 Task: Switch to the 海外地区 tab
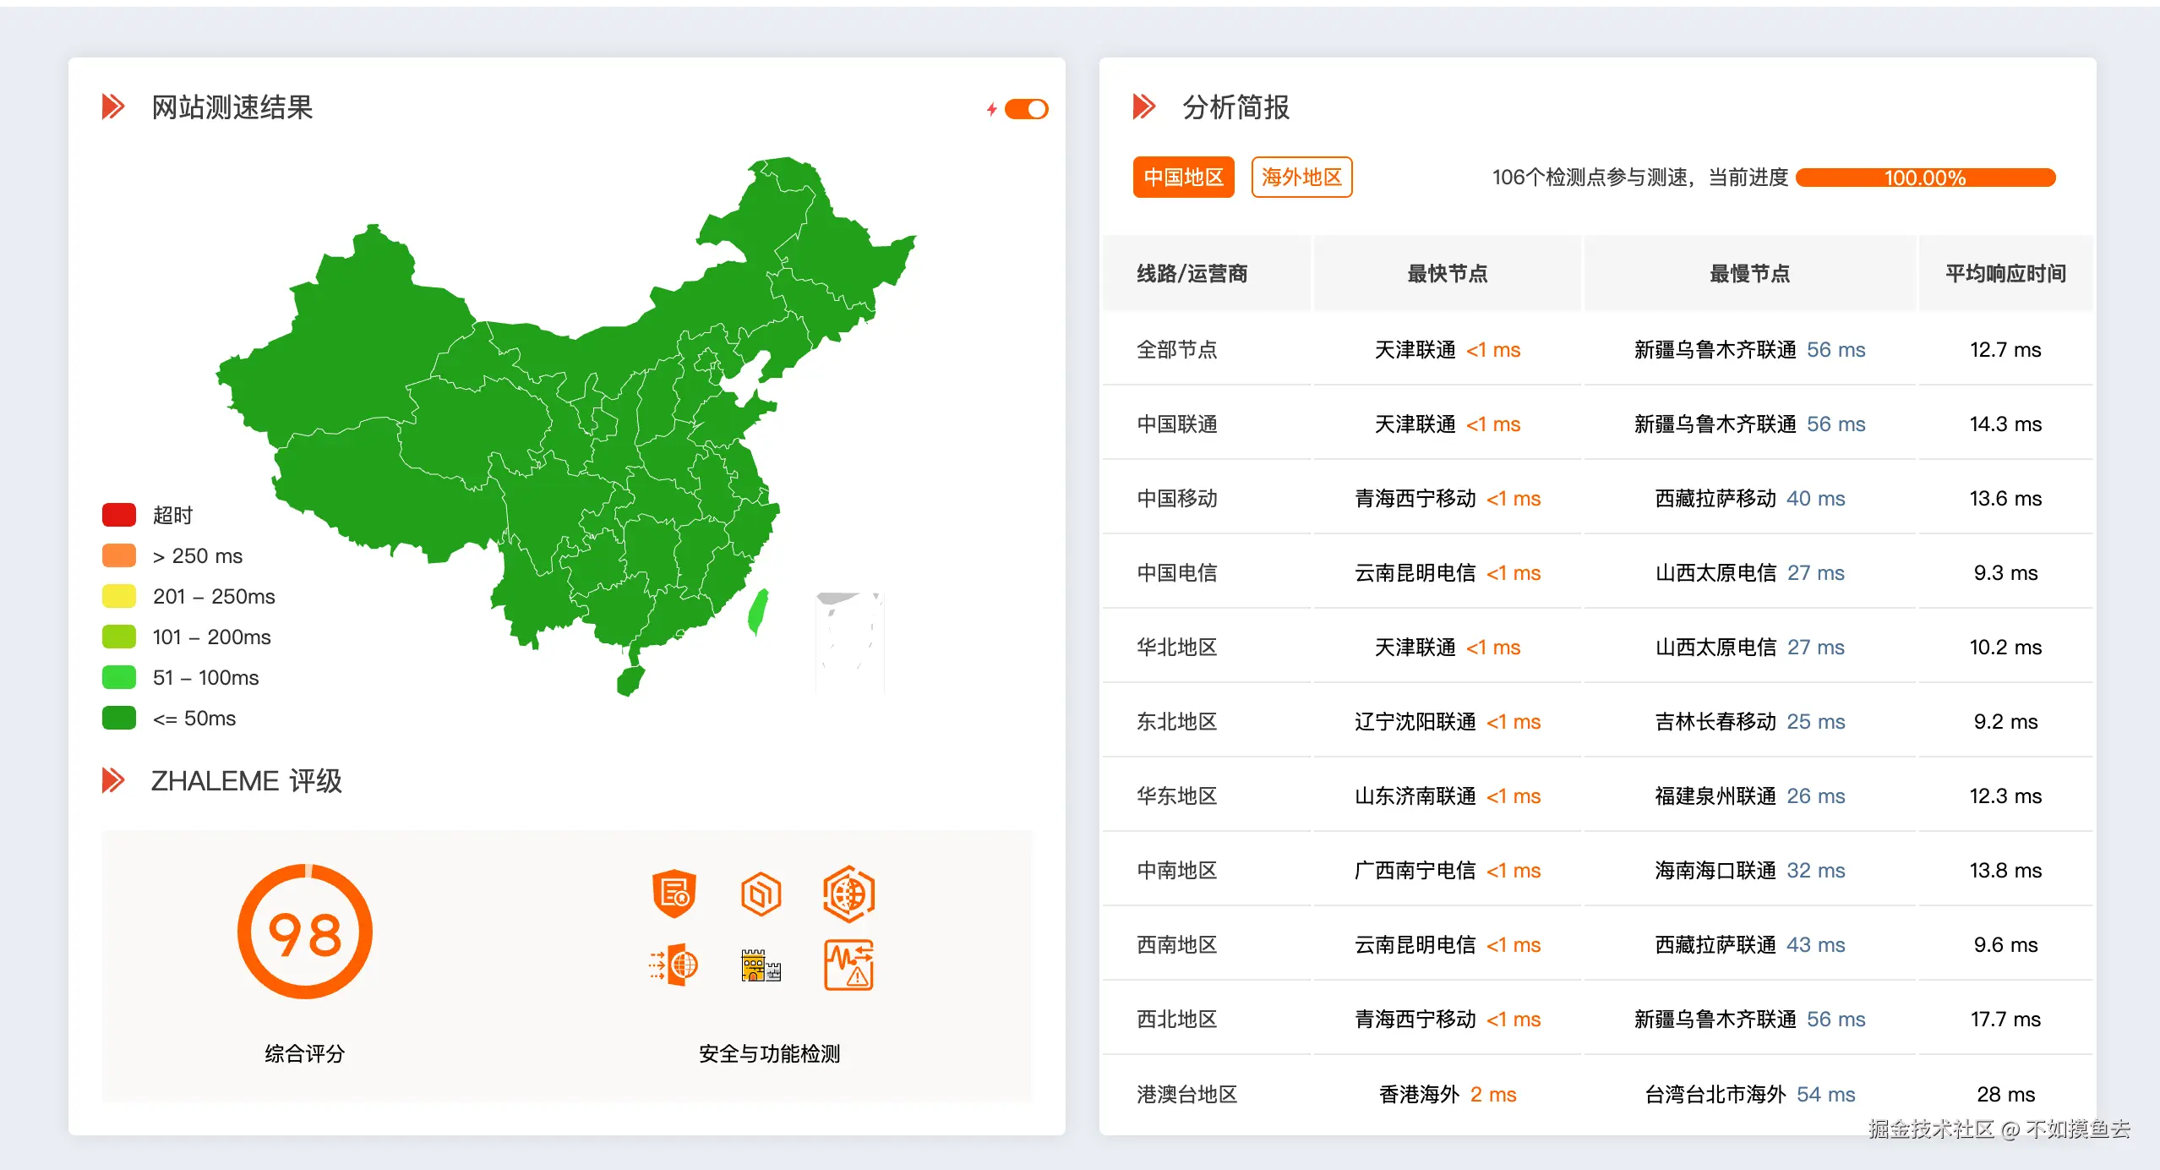[x=1301, y=178]
